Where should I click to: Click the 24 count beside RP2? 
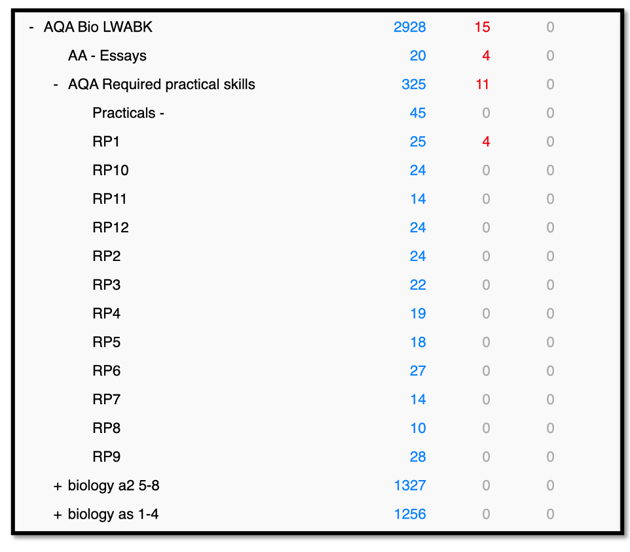point(418,256)
